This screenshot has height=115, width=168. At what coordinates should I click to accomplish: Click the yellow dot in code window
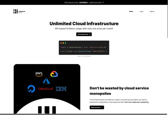63,43
